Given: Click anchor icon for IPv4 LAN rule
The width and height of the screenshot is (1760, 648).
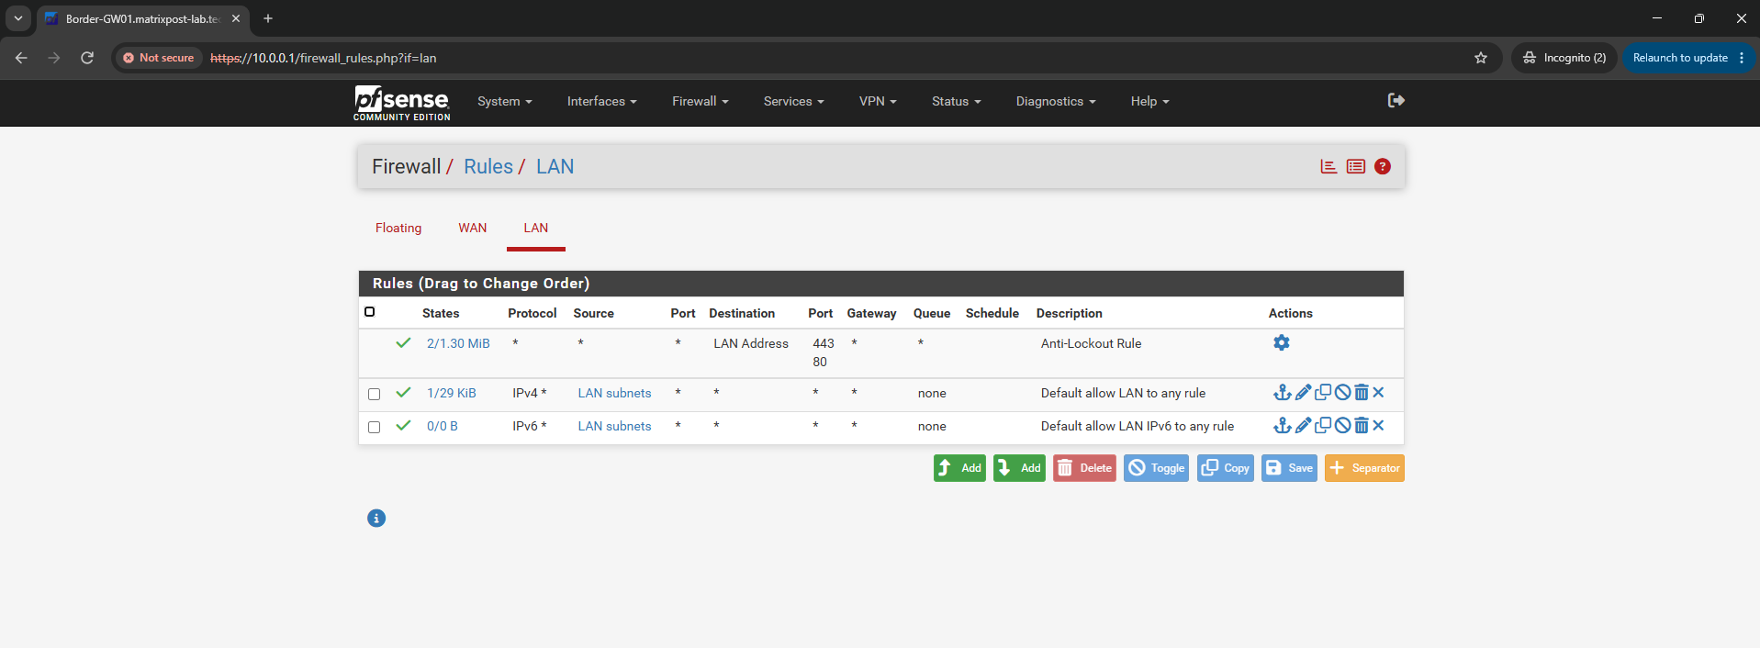Looking at the screenshot, I should pos(1283,393).
